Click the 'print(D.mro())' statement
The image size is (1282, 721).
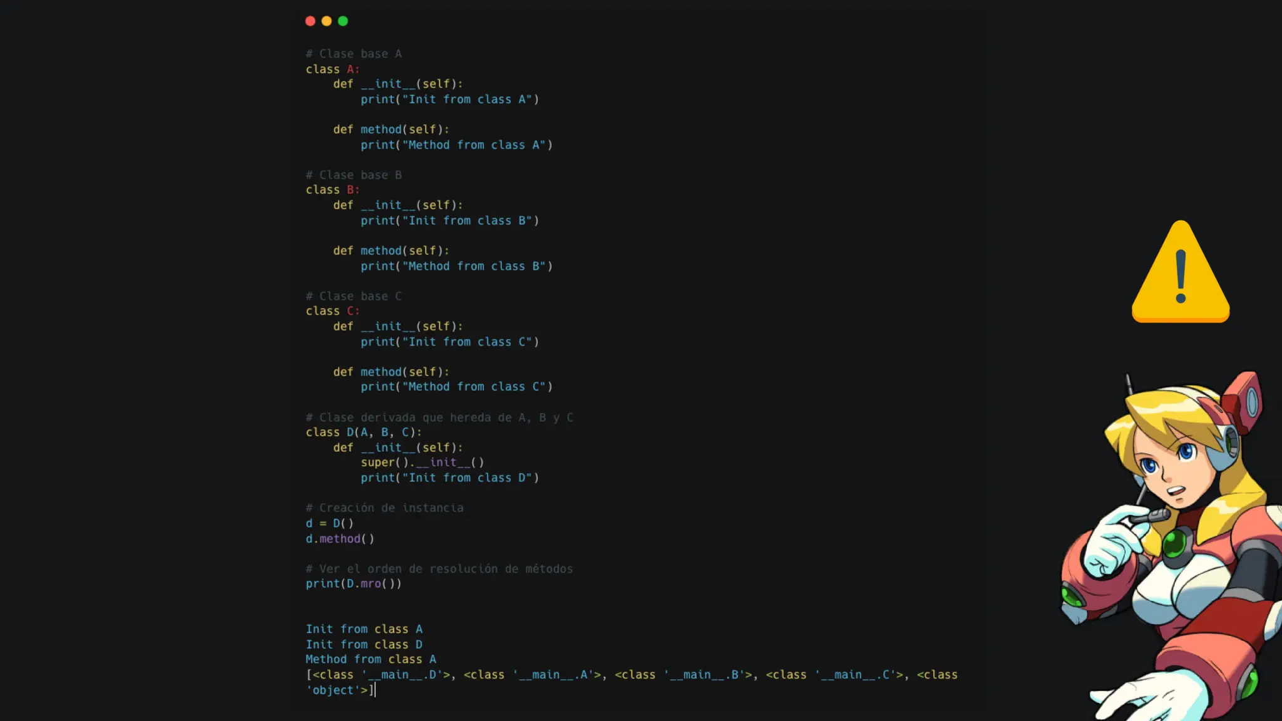(353, 584)
